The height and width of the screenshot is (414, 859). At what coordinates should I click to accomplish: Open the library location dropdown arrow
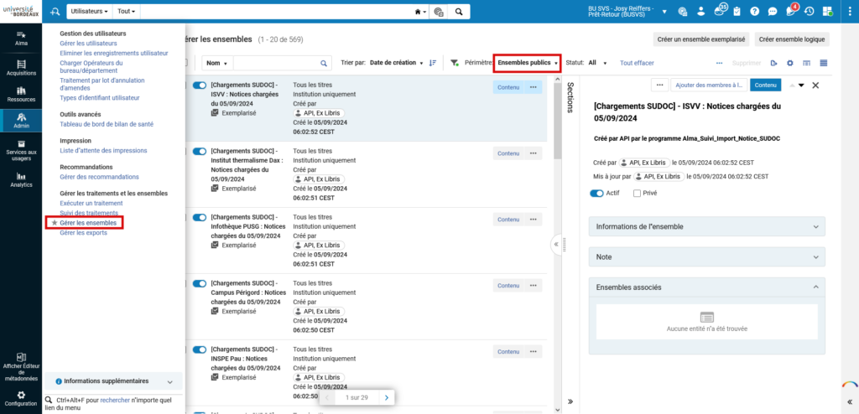[664, 12]
